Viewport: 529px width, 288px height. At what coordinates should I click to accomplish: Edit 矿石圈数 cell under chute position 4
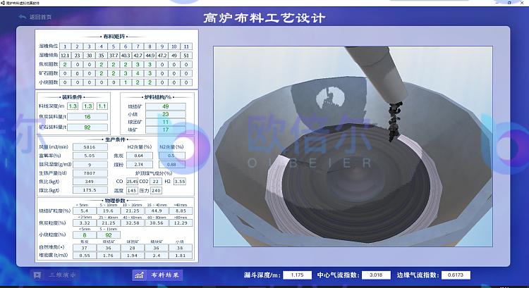click(101, 73)
